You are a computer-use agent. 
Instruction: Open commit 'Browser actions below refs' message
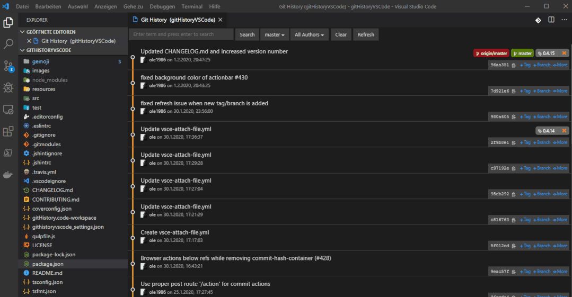tap(236, 258)
